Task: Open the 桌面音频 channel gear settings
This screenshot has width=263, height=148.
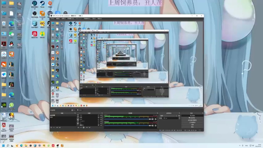Action: pyautogui.click(x=155, y=126)
